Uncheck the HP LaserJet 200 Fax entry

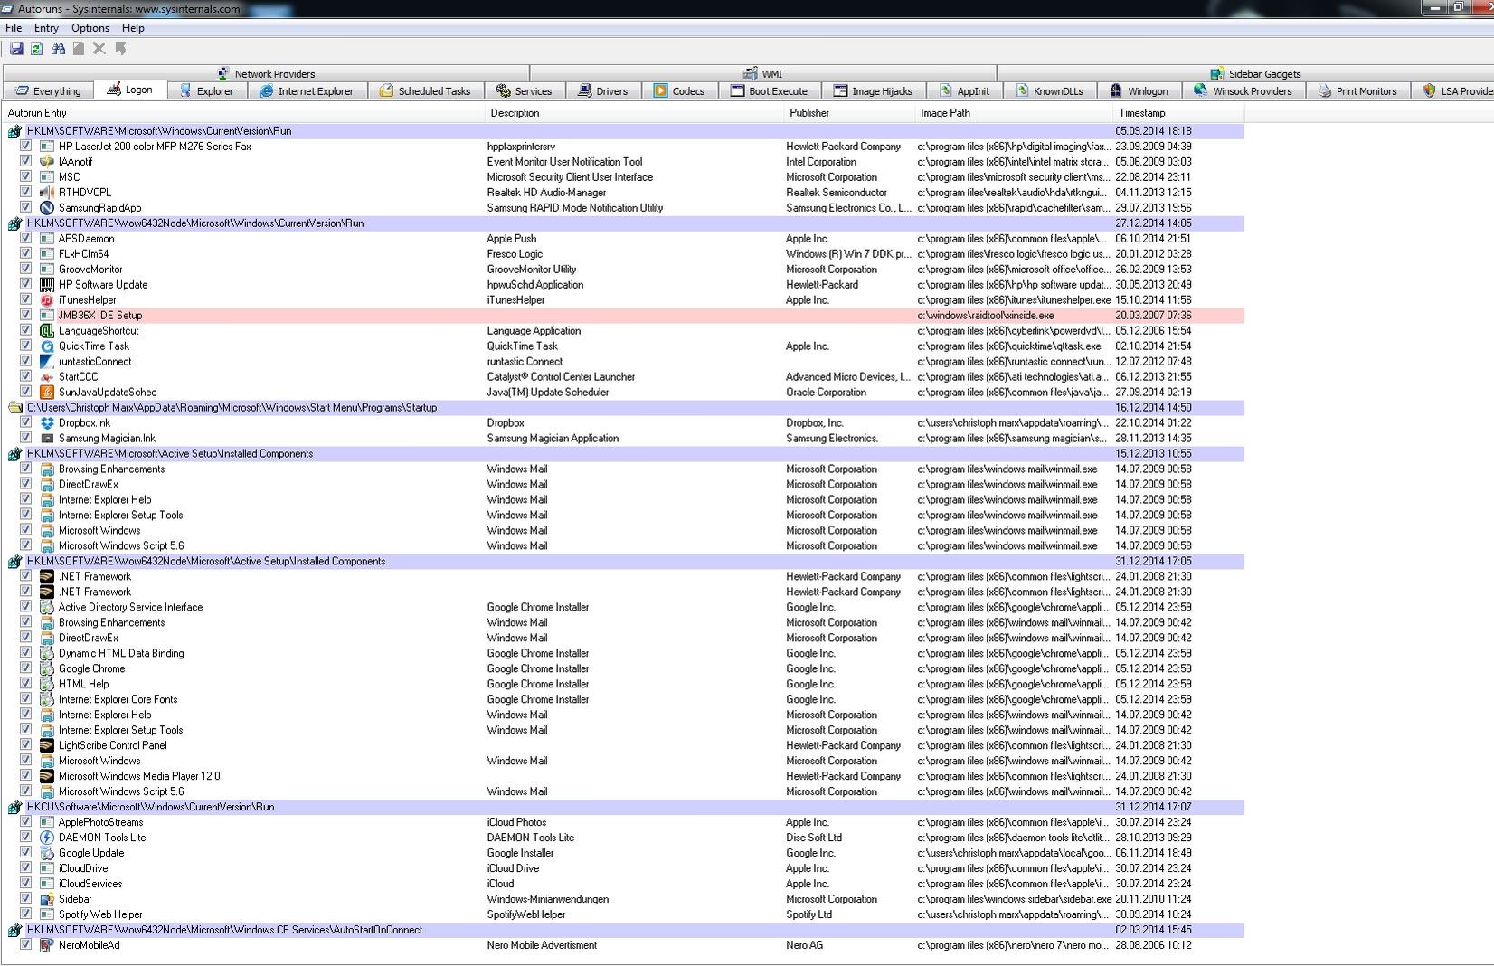coord(25,146)
